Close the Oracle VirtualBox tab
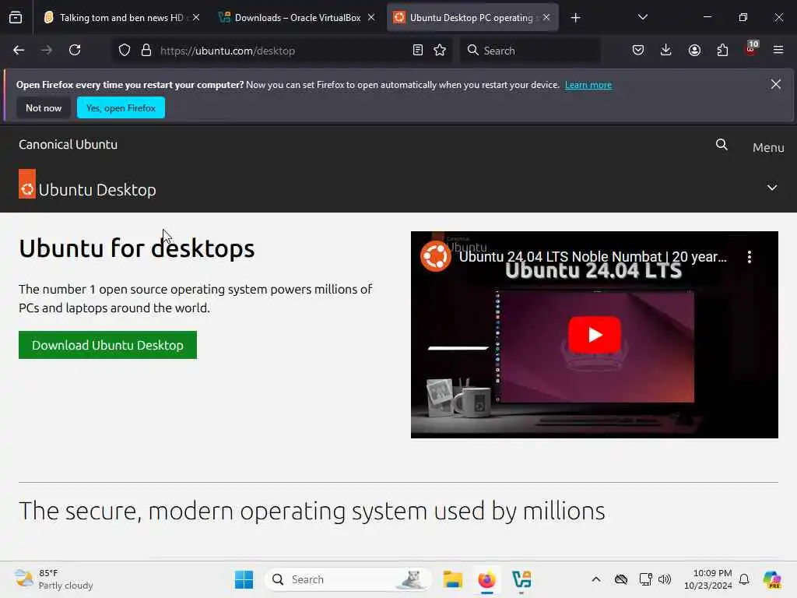 click(x=371, y=17)
